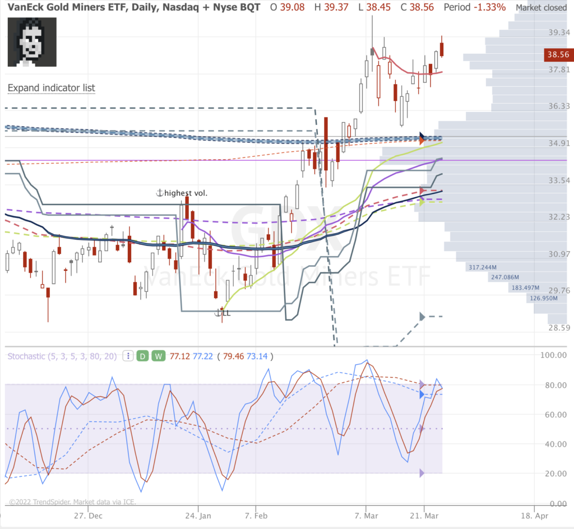Click the Close value 38.56 in header
Screen dimensions: 574x529
coord(422,7)
